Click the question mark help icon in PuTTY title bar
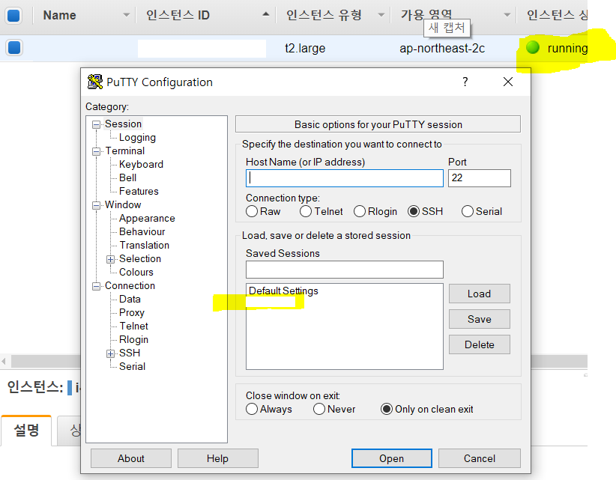 click(465, 82)
